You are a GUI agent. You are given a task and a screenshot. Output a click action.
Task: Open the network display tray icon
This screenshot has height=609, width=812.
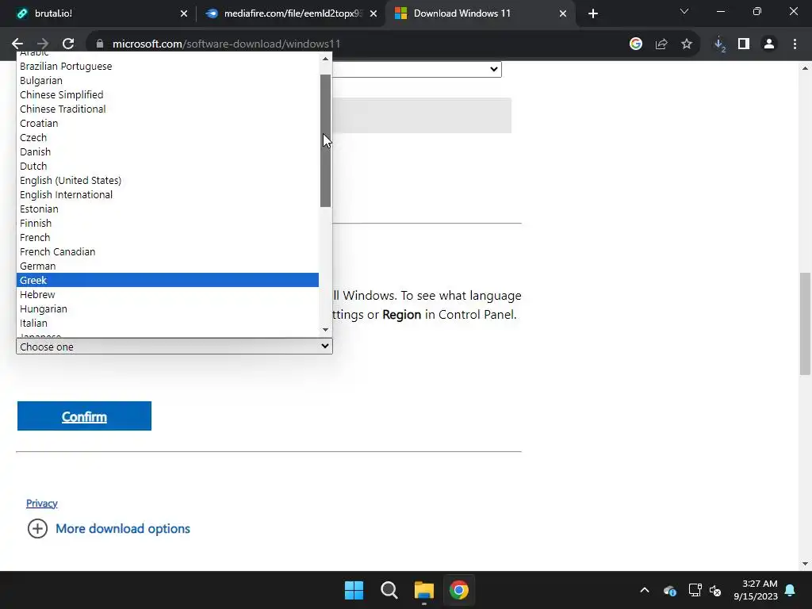pos(695,590)
